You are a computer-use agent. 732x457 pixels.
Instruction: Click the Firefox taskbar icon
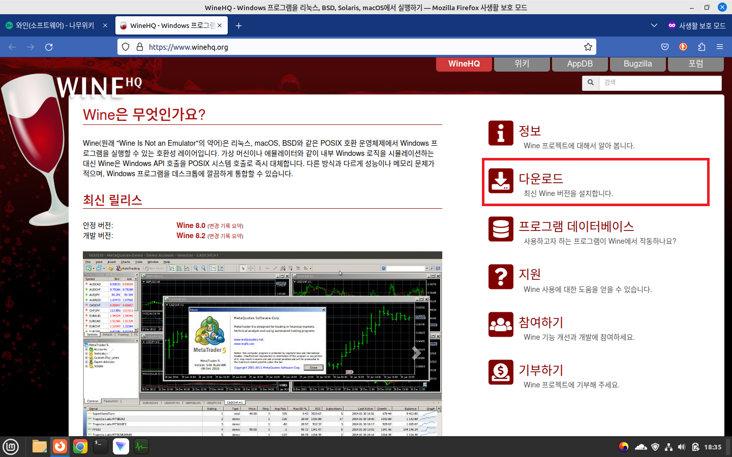60,446
